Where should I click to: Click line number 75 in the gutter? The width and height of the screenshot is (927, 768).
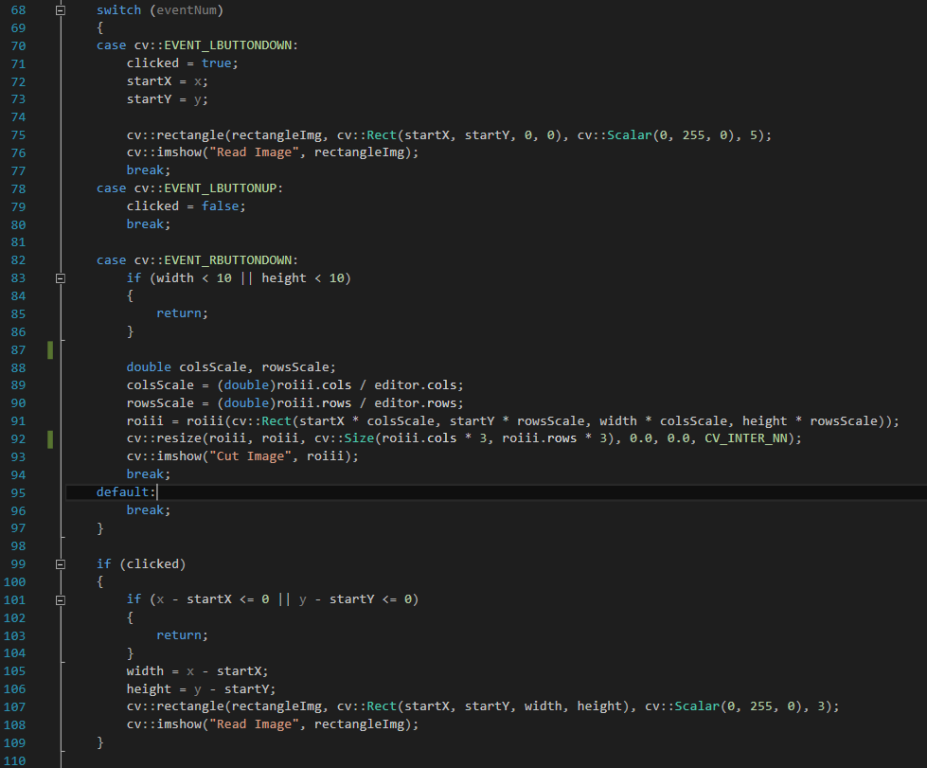[18, 135]
